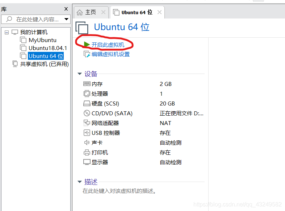Image resolution: width=285 pixels, height=211 pixels.
Task: Switch to the Ubuntu 64 位 tab
Action: tap(137, 12)
